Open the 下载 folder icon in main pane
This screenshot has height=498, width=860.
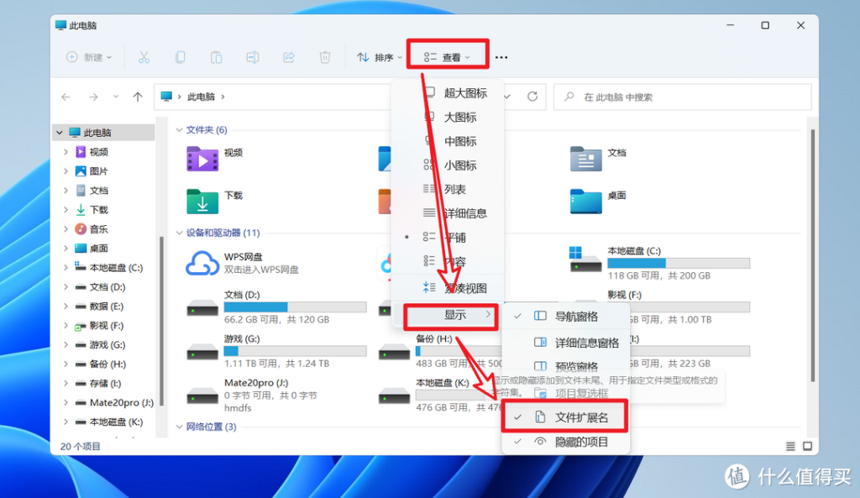coord(202,202)
